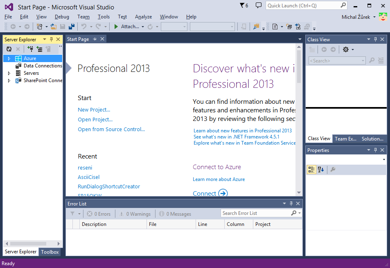This screenshot has width=390, height=268.
Task: Open the Attach debug target dropdown
Action: [142, 27]
